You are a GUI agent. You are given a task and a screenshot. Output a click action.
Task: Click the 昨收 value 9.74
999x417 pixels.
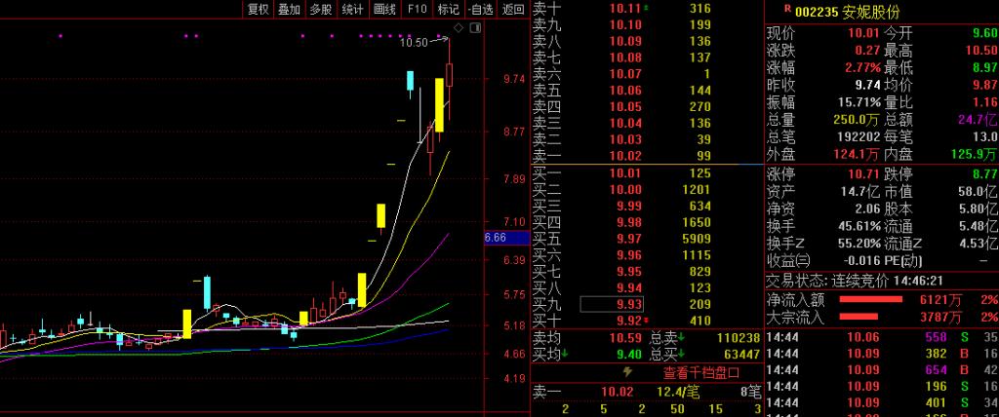coord(867,85)
